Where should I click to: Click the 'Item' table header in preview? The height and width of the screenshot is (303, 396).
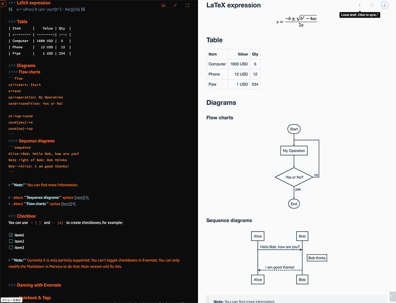coord(213,54)
